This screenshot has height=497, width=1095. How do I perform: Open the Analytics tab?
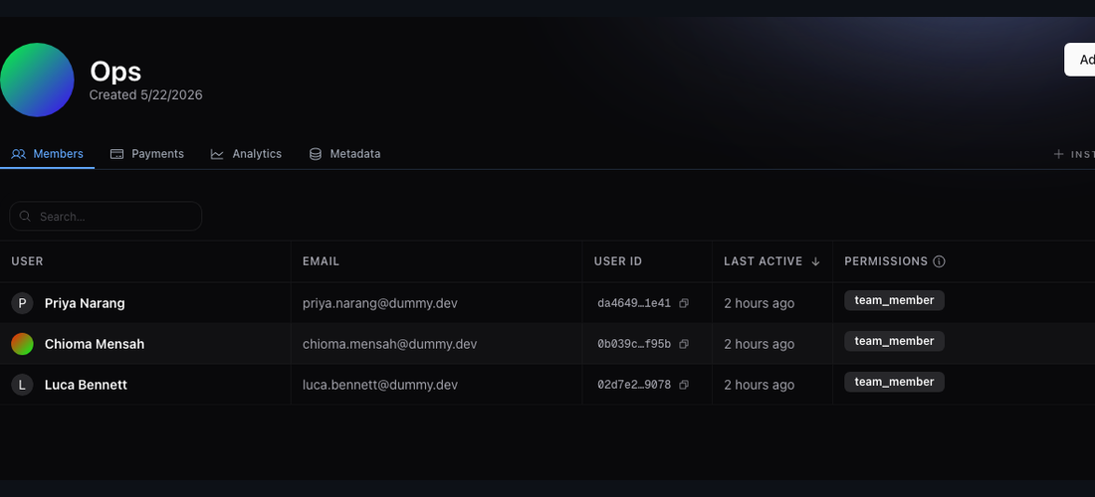(x=246, y=154)
